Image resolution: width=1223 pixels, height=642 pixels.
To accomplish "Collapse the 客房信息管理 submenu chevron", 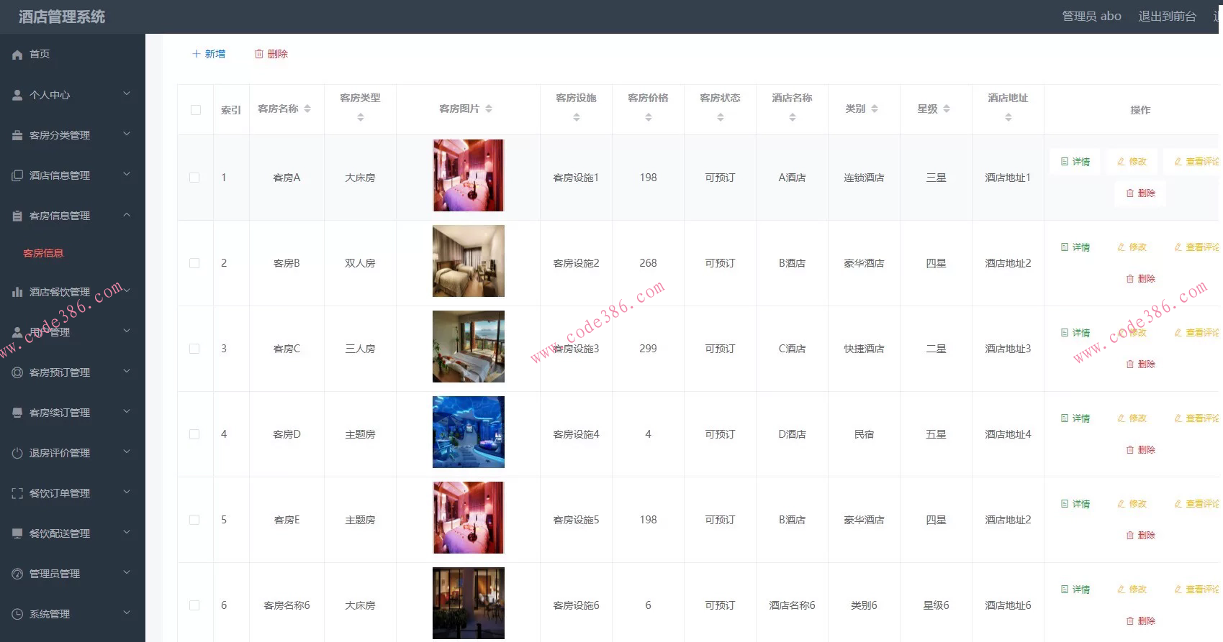I will click(127, 214).
